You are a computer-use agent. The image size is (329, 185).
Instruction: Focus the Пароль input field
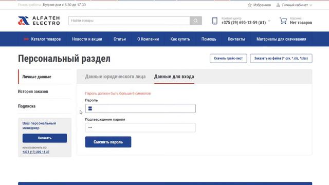tap(140, 108)
